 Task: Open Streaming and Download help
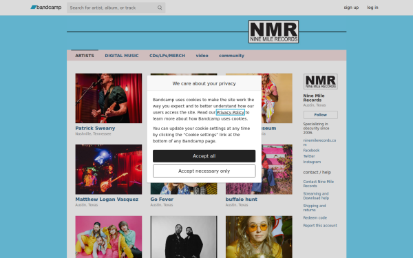tap(316, 196)
